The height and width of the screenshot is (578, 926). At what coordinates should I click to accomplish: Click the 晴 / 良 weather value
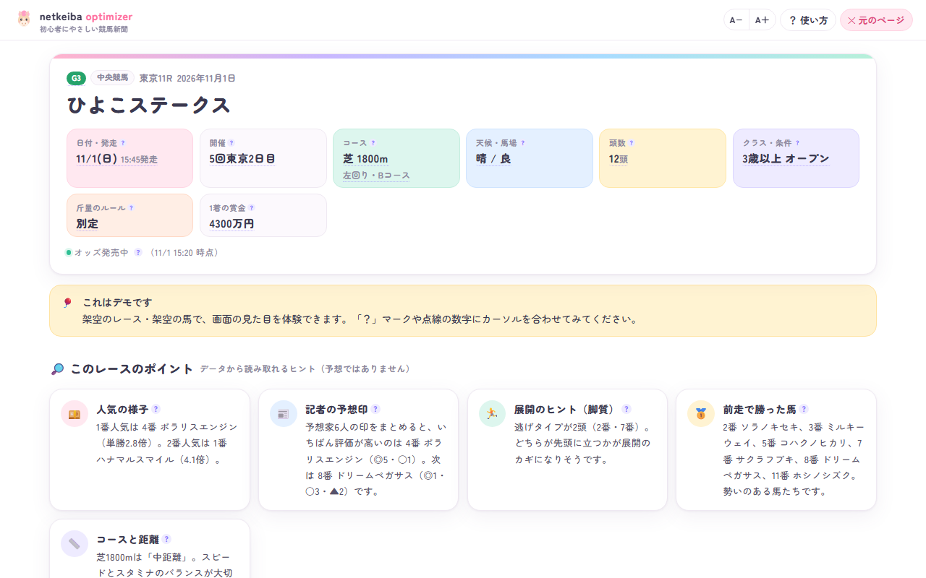[x=493, y=159]
